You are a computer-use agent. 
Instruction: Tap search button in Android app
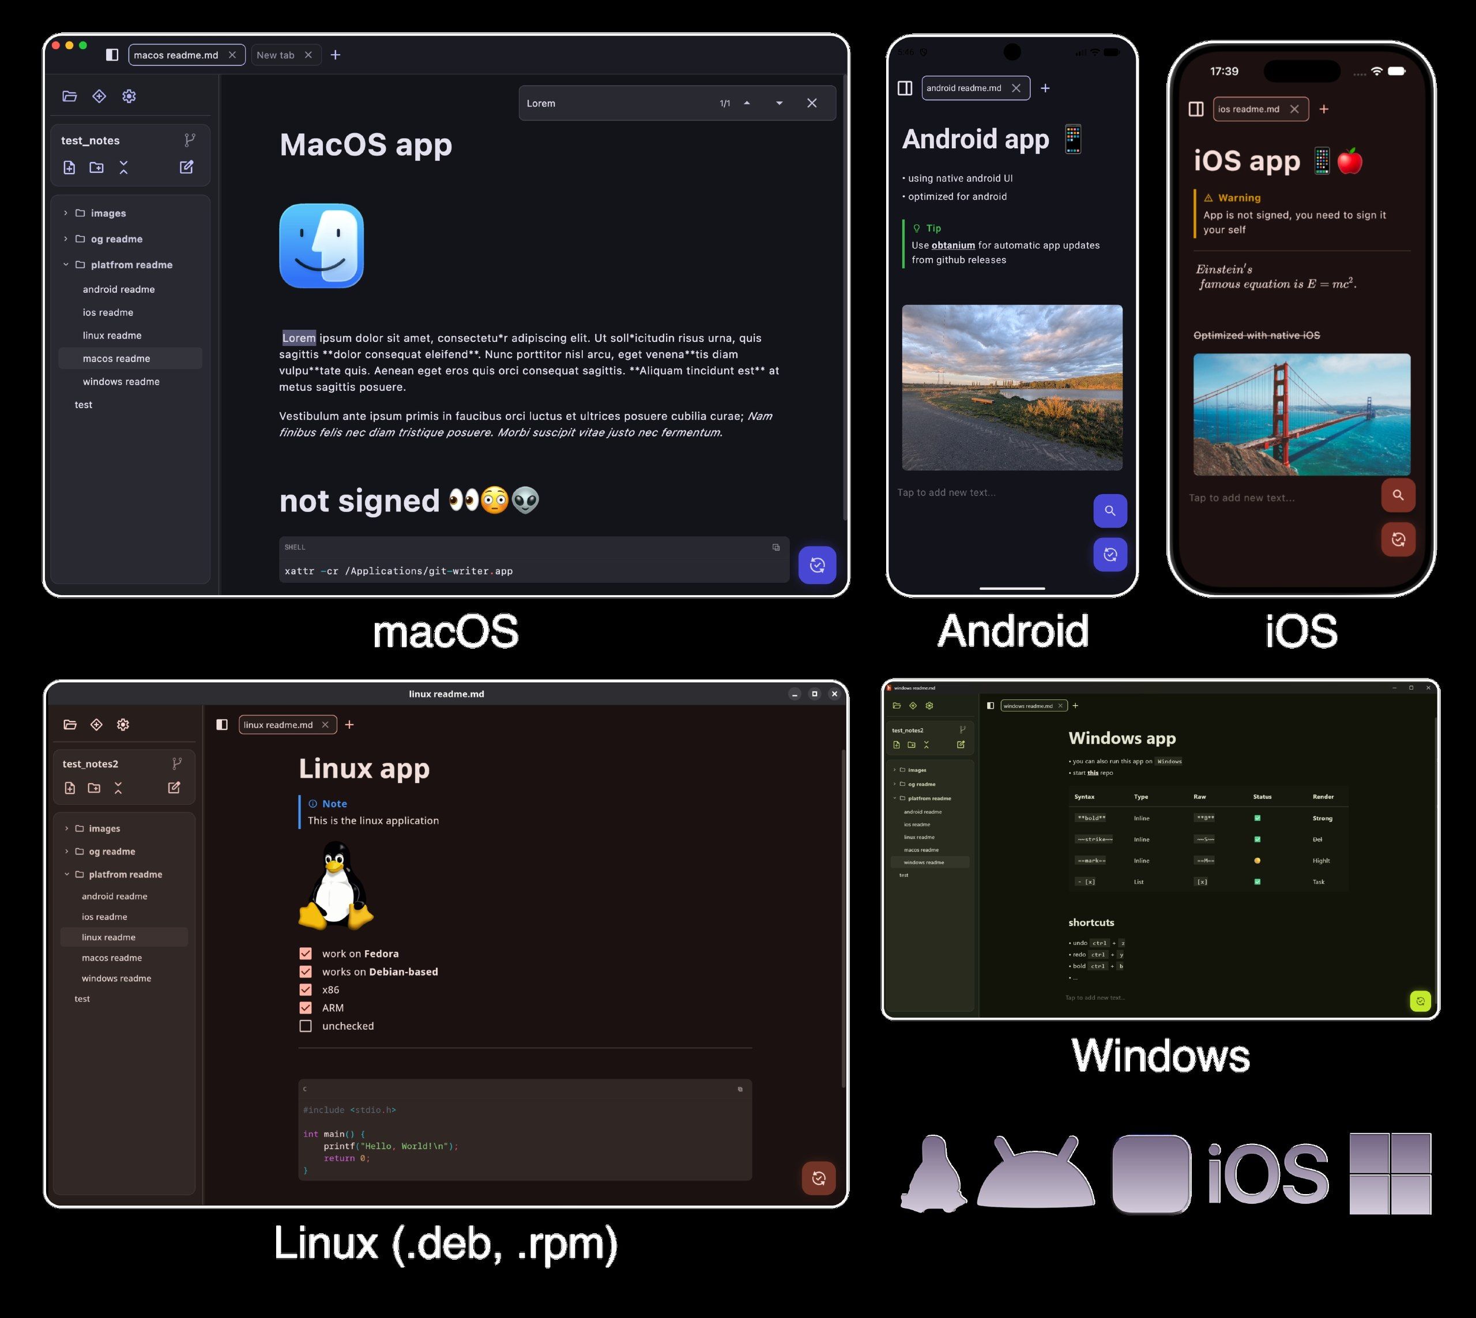coord(1109,511)
